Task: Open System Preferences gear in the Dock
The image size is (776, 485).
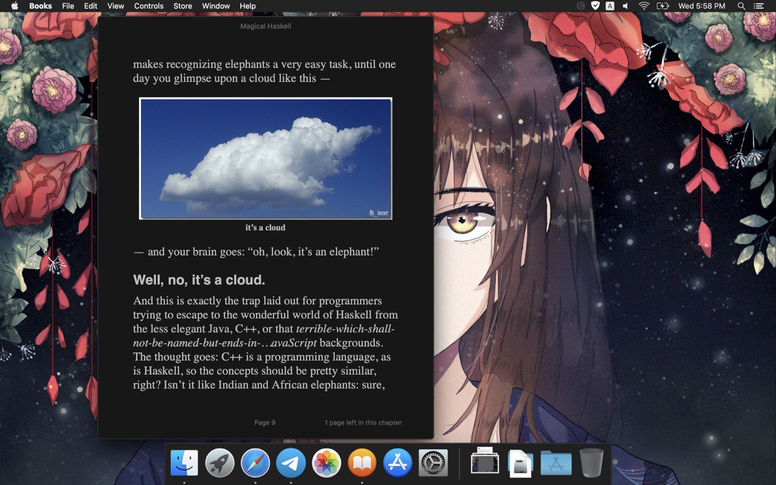Action: (x=433, y=463)
